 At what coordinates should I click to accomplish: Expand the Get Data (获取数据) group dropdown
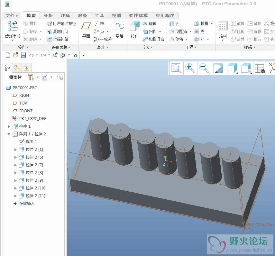tap(61, 47)
